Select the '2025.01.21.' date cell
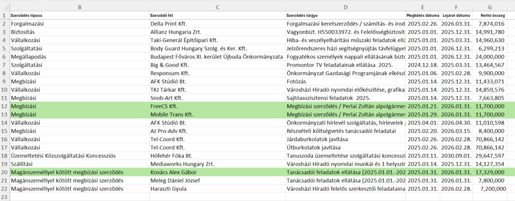The width and height of the screenshot is (515, 201). pos(422,106)
